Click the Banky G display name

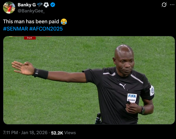[x=27, y=5]
